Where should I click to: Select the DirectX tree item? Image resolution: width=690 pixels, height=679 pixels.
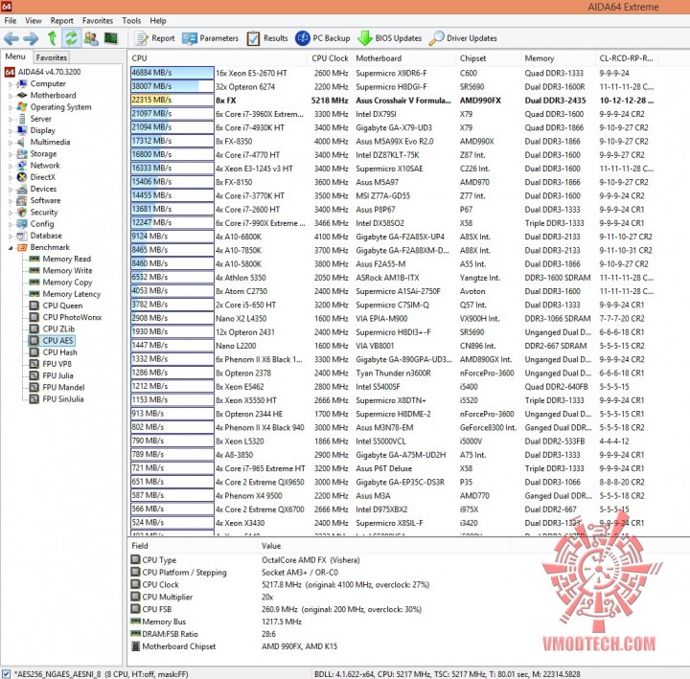pyautogui.click(x=43, y=177)
